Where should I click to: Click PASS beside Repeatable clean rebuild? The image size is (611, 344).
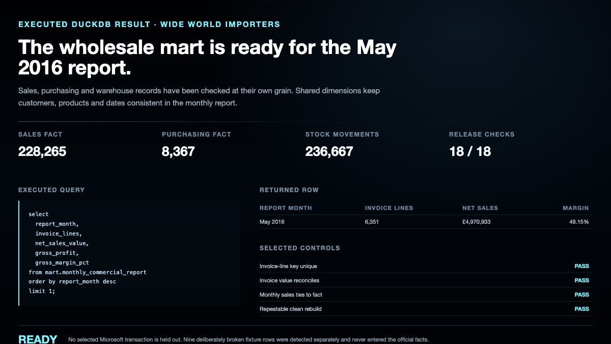click(x=582, y=309)
